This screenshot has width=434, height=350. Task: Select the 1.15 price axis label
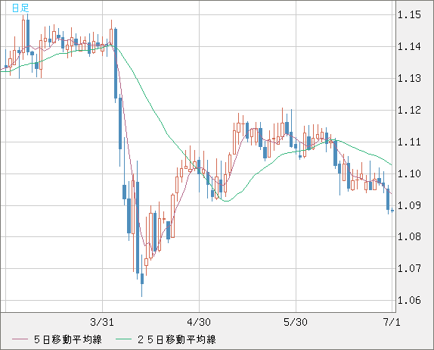coord(409,14)
